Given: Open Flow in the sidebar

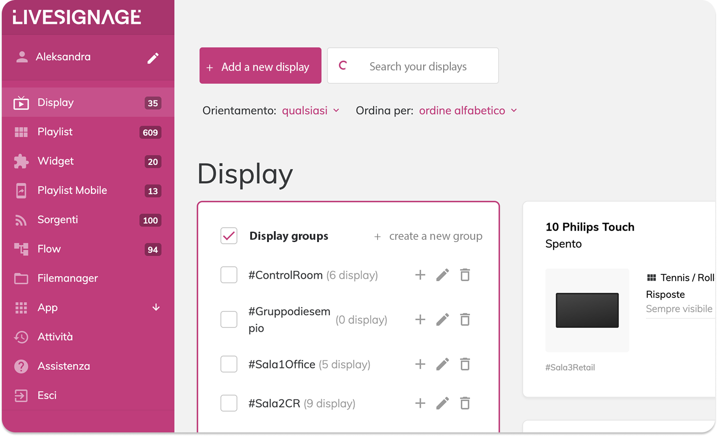Looking at the screenshot, I should coord(88,249).
